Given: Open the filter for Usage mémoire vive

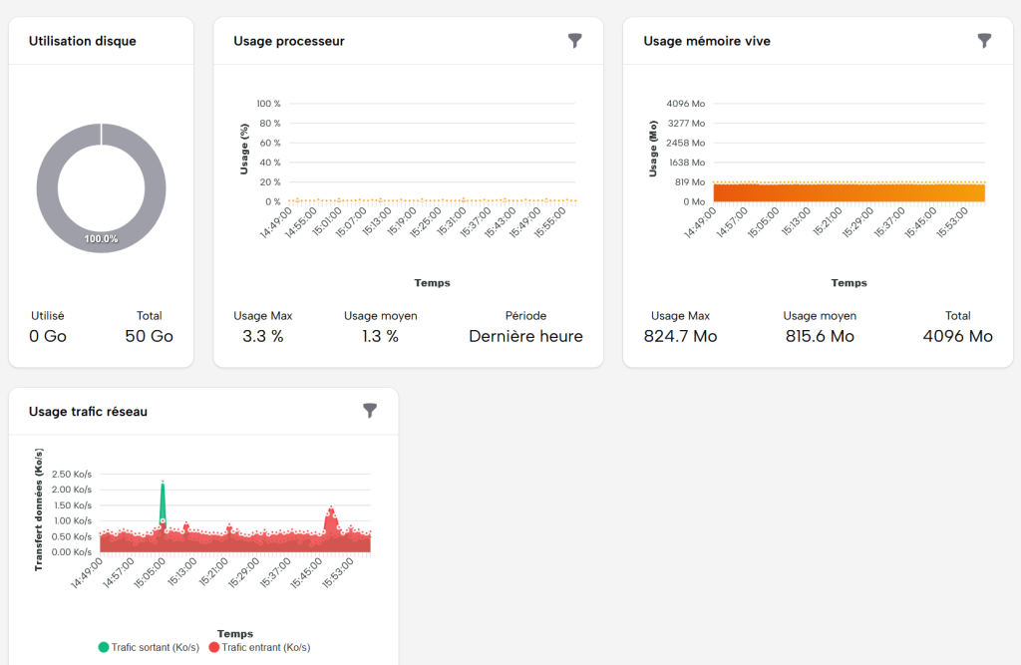Looking at the screenshot, I should point(984,41).
